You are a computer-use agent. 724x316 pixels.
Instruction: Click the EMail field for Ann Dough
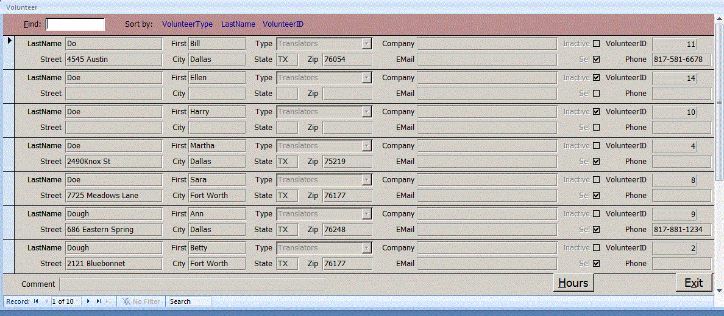click(x=487, y=230)
